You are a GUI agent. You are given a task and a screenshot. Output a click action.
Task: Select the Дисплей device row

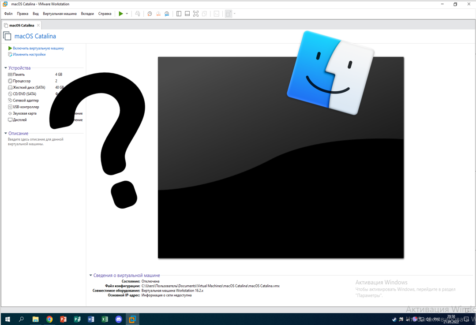point(45,120)
